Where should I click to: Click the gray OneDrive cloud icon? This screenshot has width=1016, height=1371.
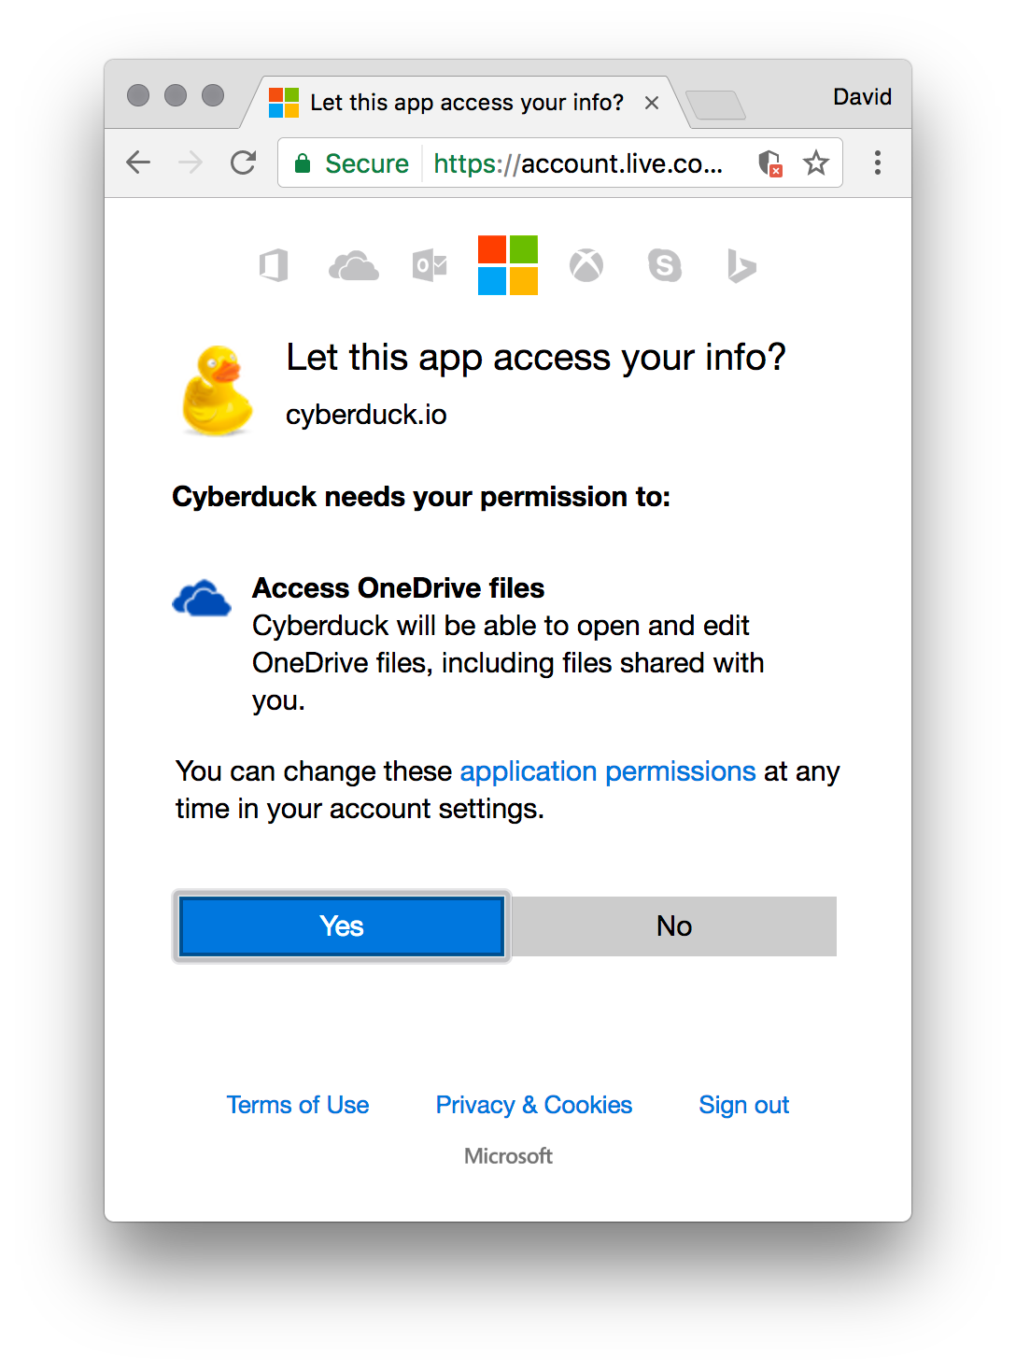tap(354, 266)
